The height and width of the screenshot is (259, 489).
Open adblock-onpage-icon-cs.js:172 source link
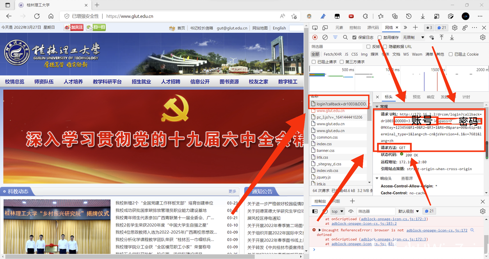[436, 230]
